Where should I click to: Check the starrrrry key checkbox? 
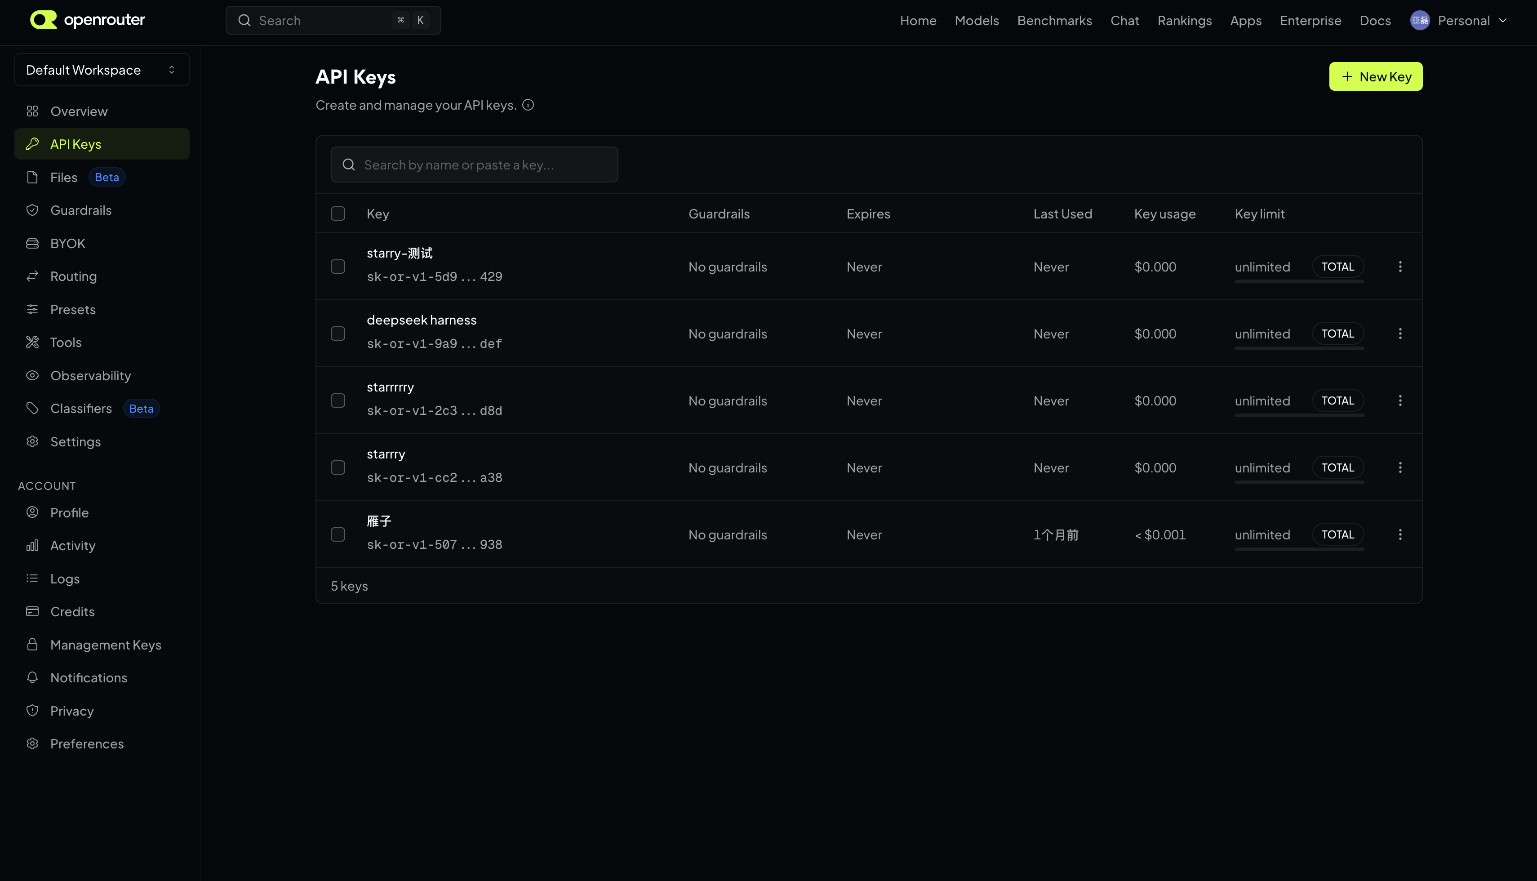(338, 400)
